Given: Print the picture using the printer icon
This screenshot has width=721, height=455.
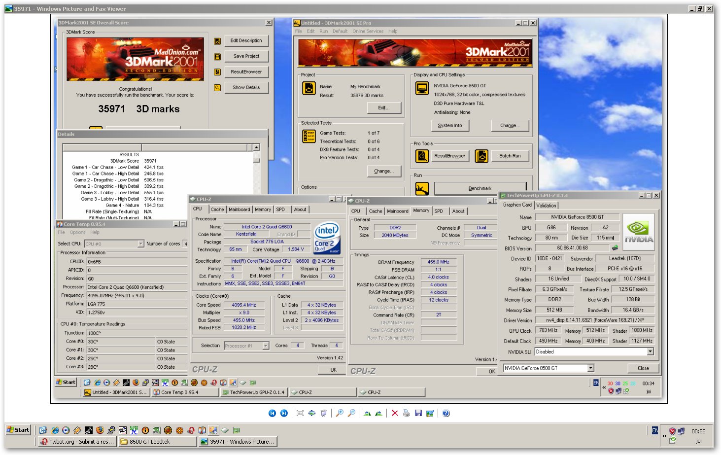Looking at the screenshot, I should (x=406, y=413).
